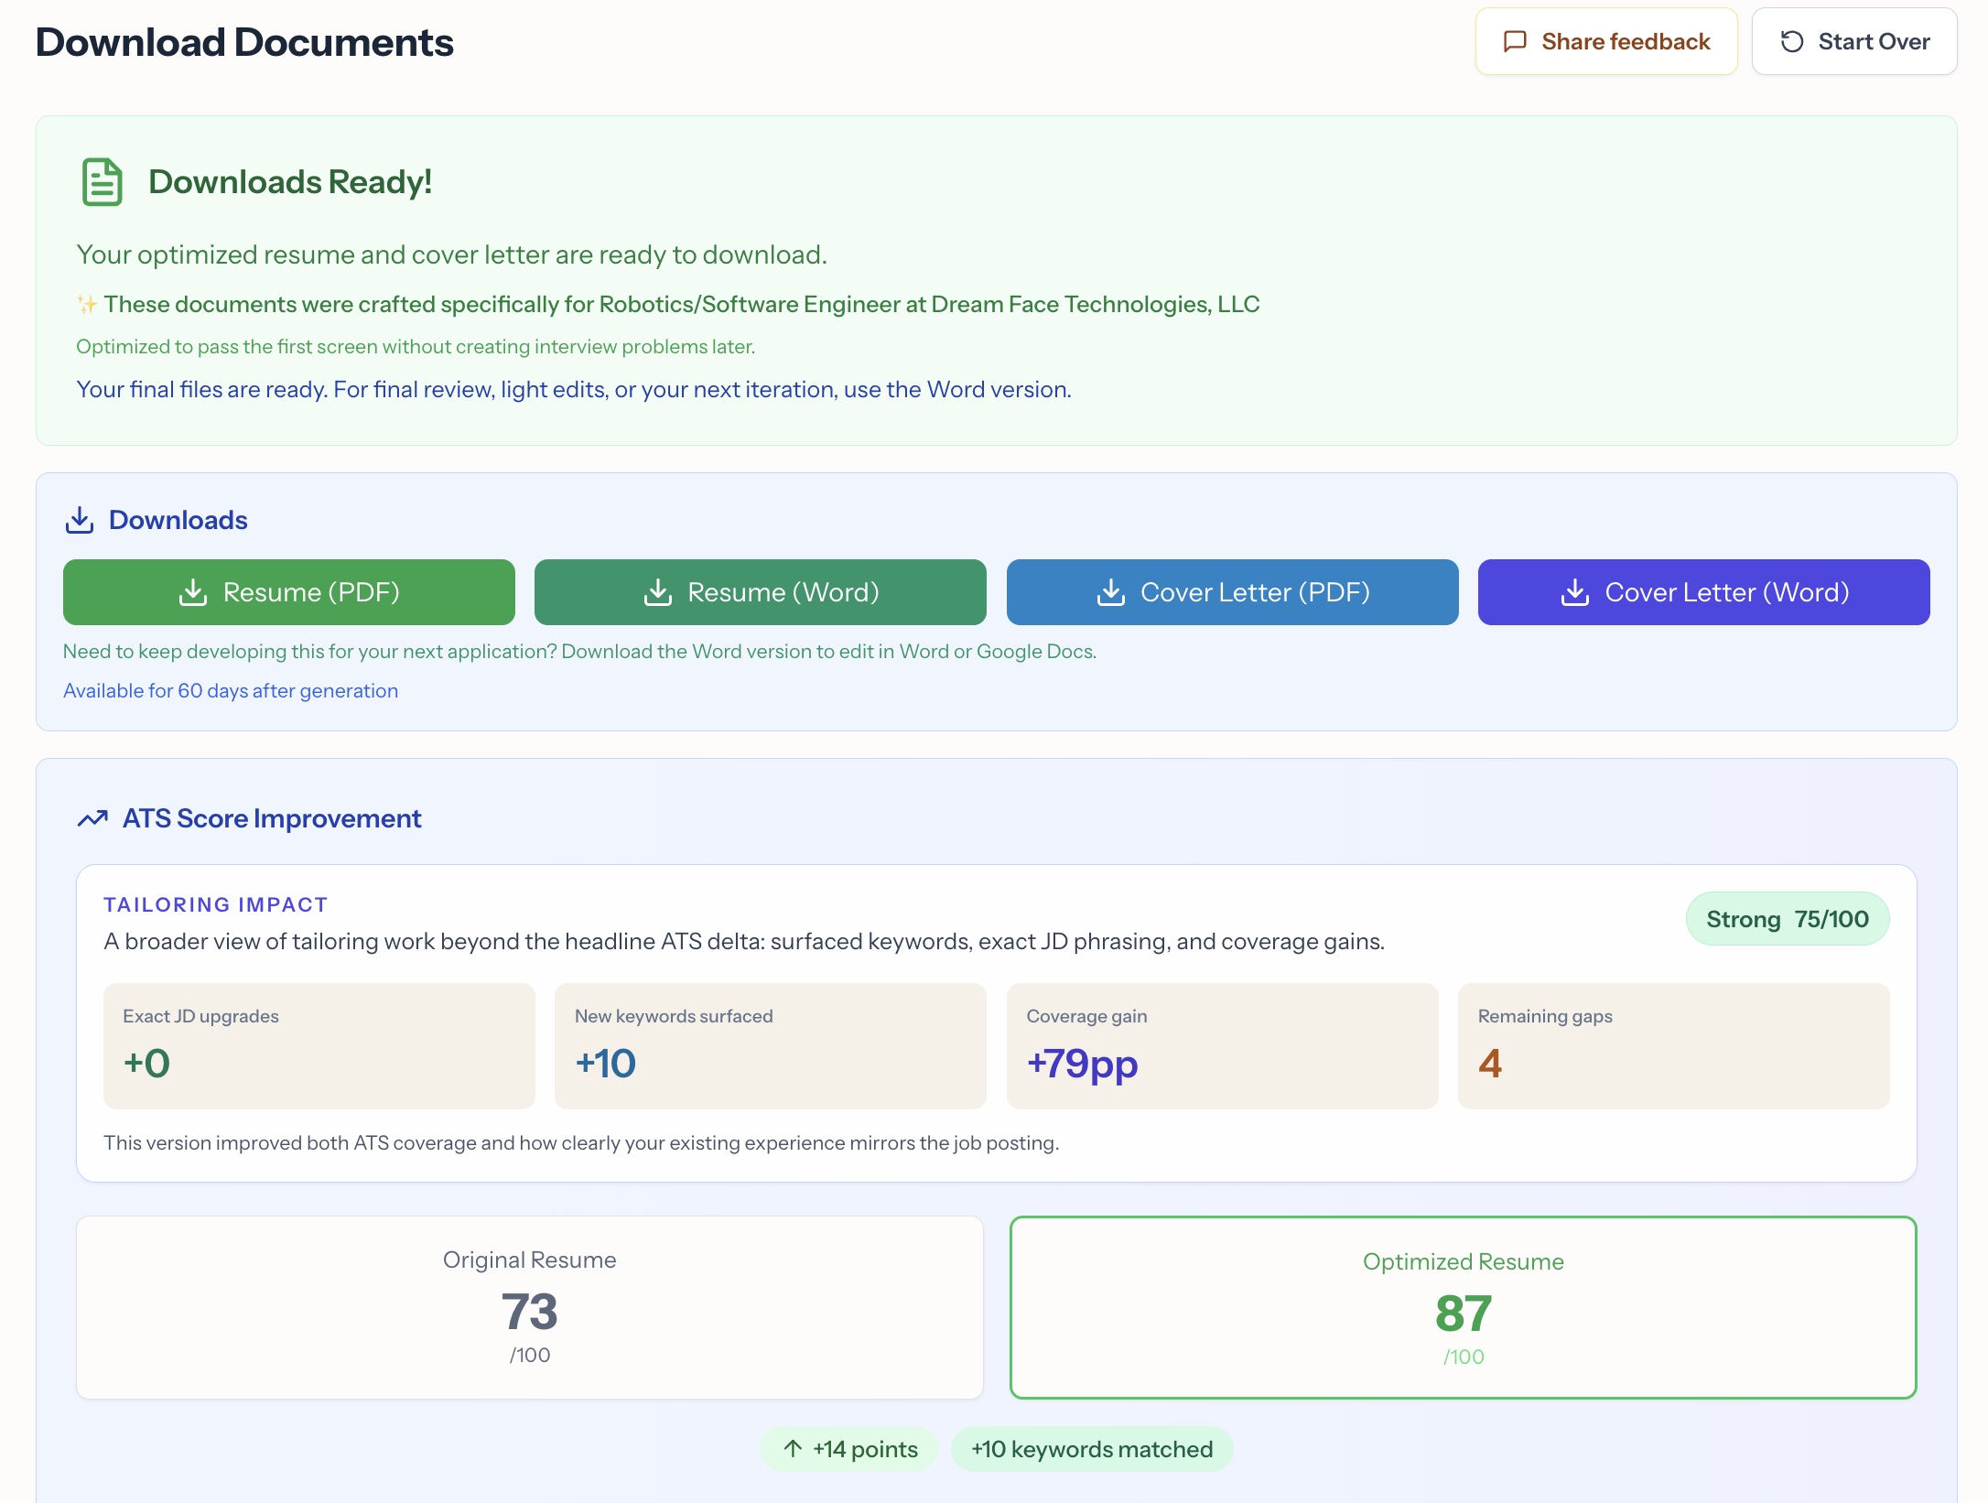Click the circular refresh icon on Start Over
Image resolution: width=1988 pixels, height=1503 pixels.
click(1793, 41)
